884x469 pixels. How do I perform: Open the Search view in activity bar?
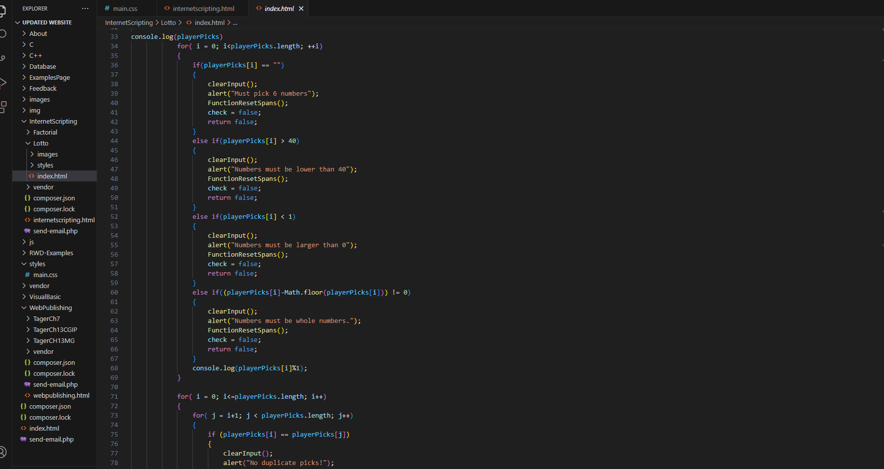(2, 33)
